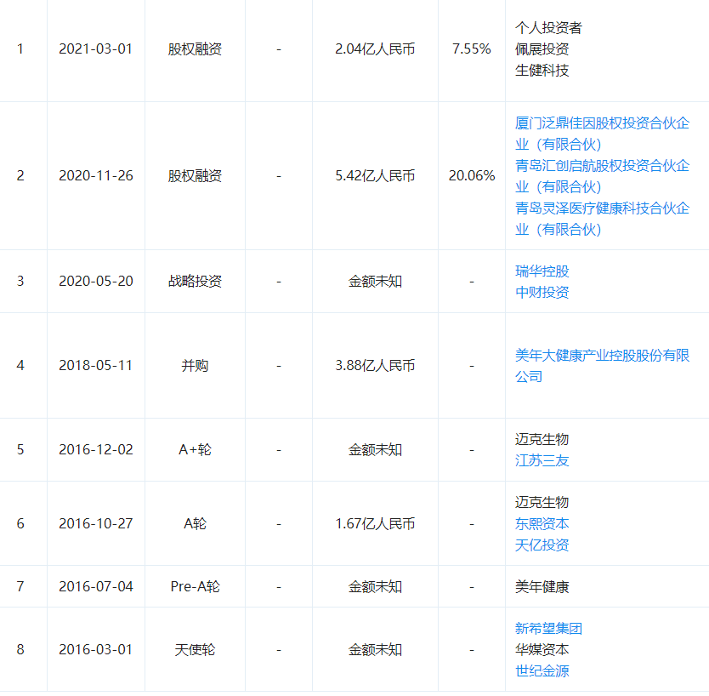Image resolution: width=709 pixels, height=696 pixels.
Task: Click the 并购 round type cell
Action: [195, 366]
